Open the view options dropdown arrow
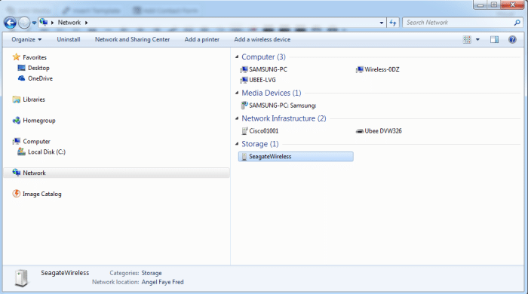Image resolution: width=528 pixels, height=294 pixels. [477, 40]
